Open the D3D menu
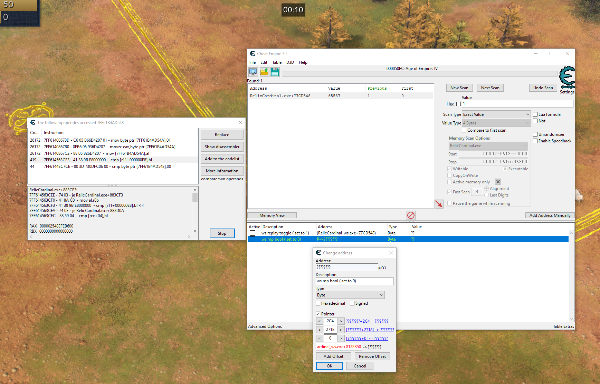The image size is (600, 384). [290, 62]
